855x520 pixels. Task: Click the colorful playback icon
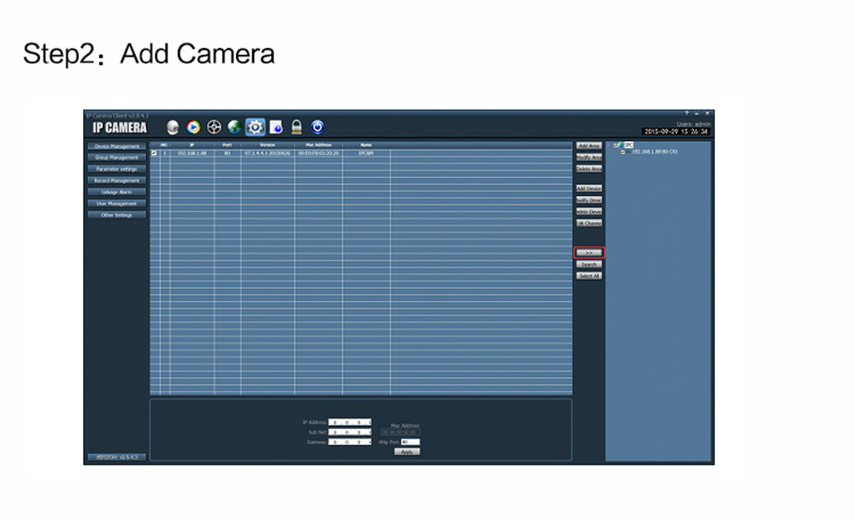(x=193, y=127)
